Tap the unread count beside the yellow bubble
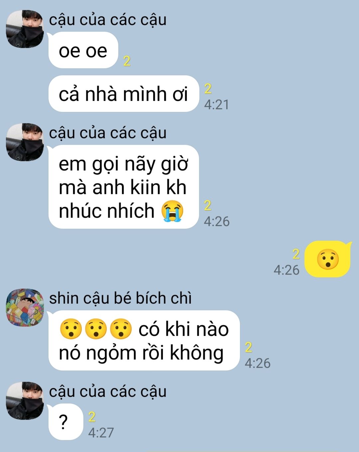This screenshot has height=452, width=359. [296, 254]
